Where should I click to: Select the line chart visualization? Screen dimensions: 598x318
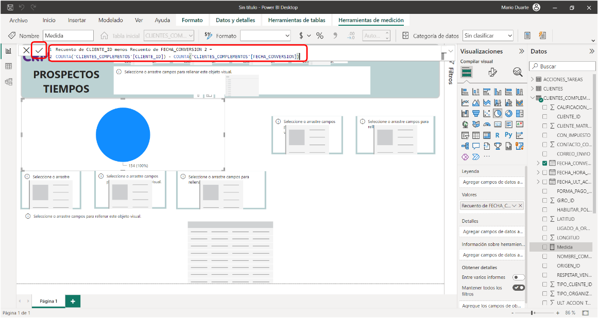465,102
